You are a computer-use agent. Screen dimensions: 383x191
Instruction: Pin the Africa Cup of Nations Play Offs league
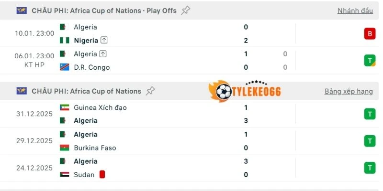click(185, 11)
